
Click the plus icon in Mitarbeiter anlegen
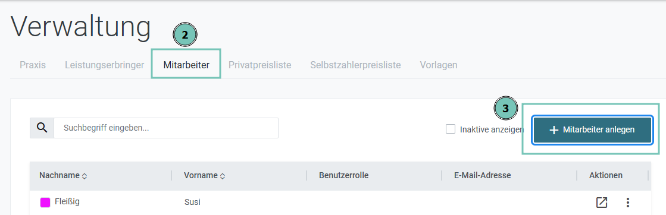tap(554, 129)
